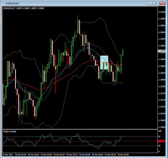Click the 1.30845 price scale label
Image resolution: width=168 pixels, height=158 pixels.
(x=162, y=66)
